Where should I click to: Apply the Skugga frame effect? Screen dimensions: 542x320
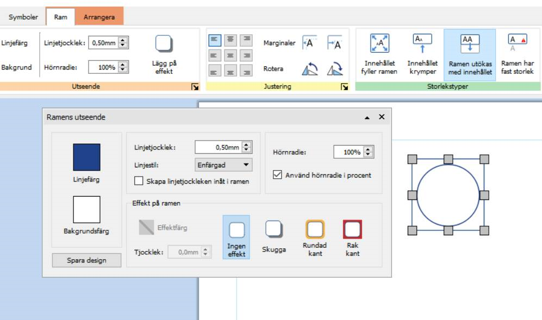pos(274,230)
